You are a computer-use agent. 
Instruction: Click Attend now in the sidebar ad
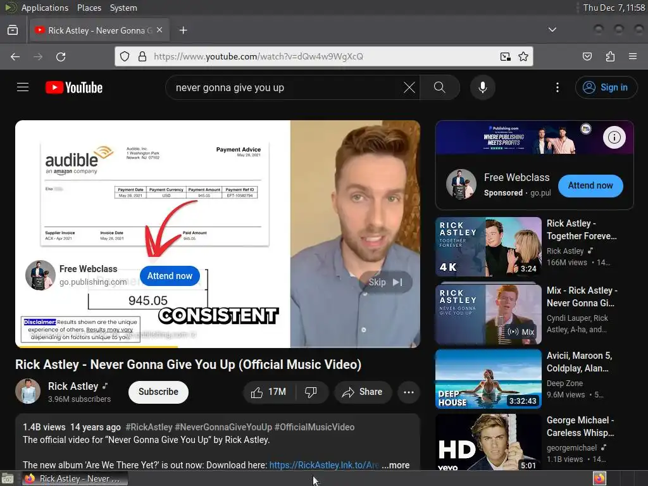point(590,185)
